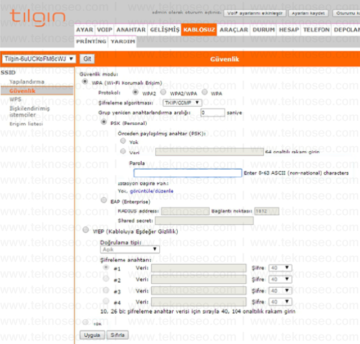Open the YARDIM tab
Viewport: 360px width, 344px height.
click(x=123, y=42)
